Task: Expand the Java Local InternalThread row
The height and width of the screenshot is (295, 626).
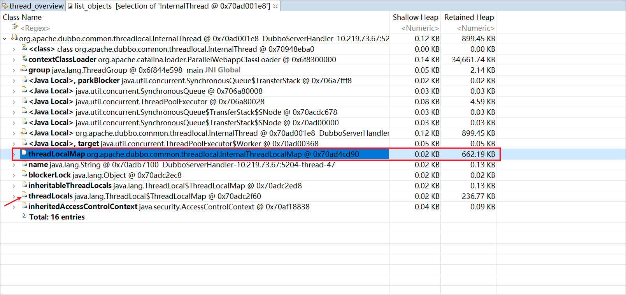Action: click(14, 133)
